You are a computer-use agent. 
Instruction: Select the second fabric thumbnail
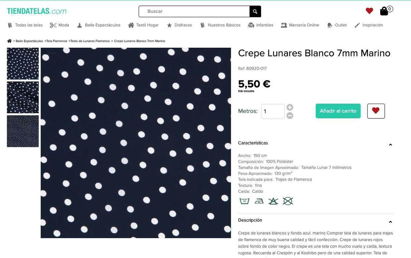23,97
